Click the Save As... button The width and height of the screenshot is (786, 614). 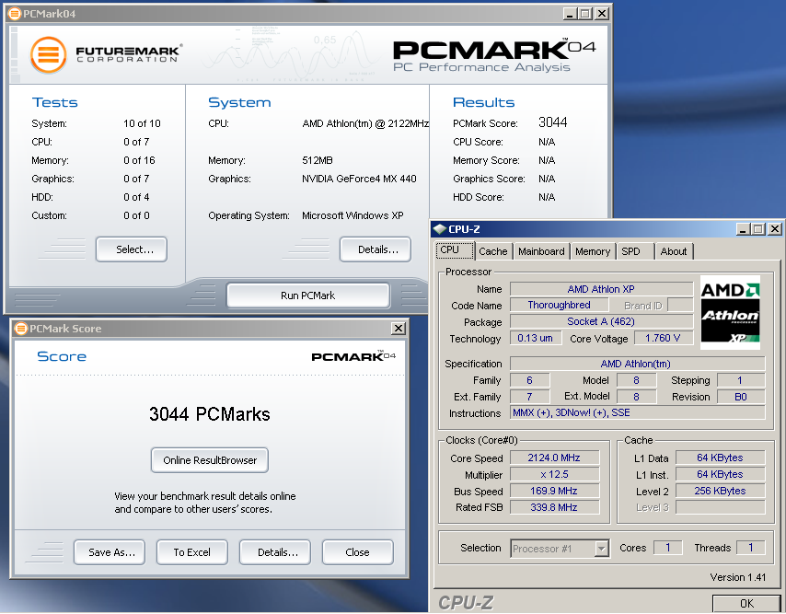click(110, 551)
